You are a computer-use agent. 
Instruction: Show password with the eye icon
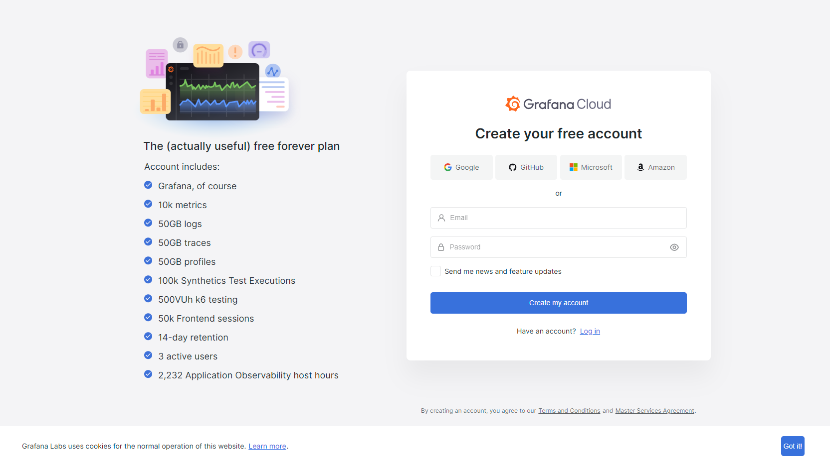click(674, 247)
